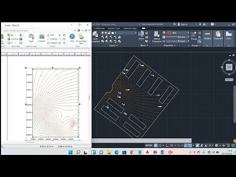Screen dimensions: 236x177
Task: Click AutoCAD help question mark icon
Action: 212,24
